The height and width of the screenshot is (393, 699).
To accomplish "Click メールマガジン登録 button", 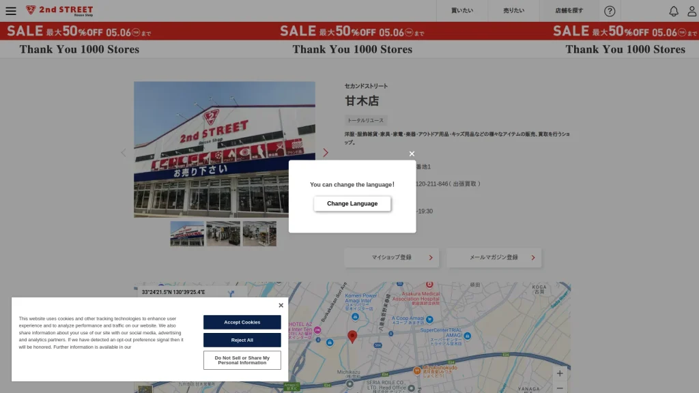I will (494, 257).
